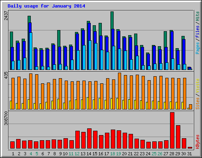Click day 28 on the x-axis

[x=172, y=154]
